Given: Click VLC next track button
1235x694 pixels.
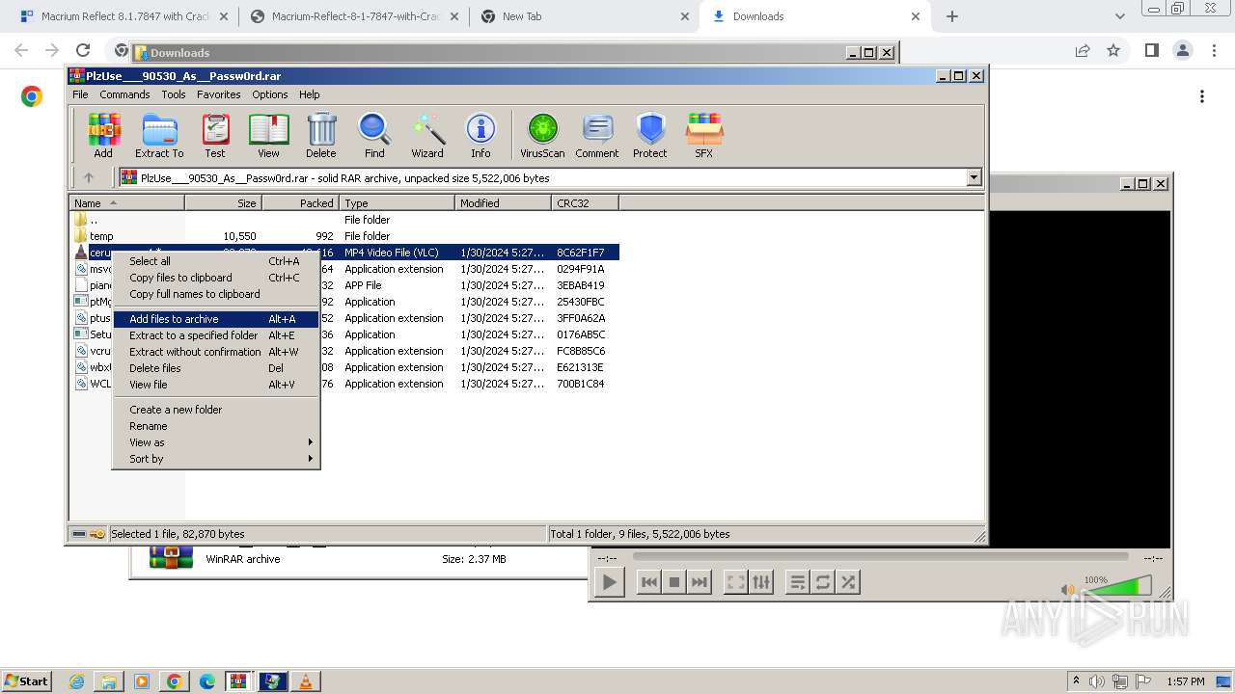Looking at the screenshot, I should pyautogui.click(x=700, y=582).
